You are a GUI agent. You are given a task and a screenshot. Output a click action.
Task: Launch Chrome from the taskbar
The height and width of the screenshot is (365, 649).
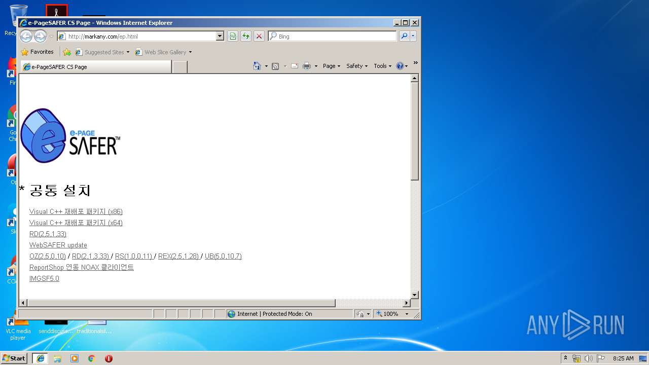tap(92, 358)
